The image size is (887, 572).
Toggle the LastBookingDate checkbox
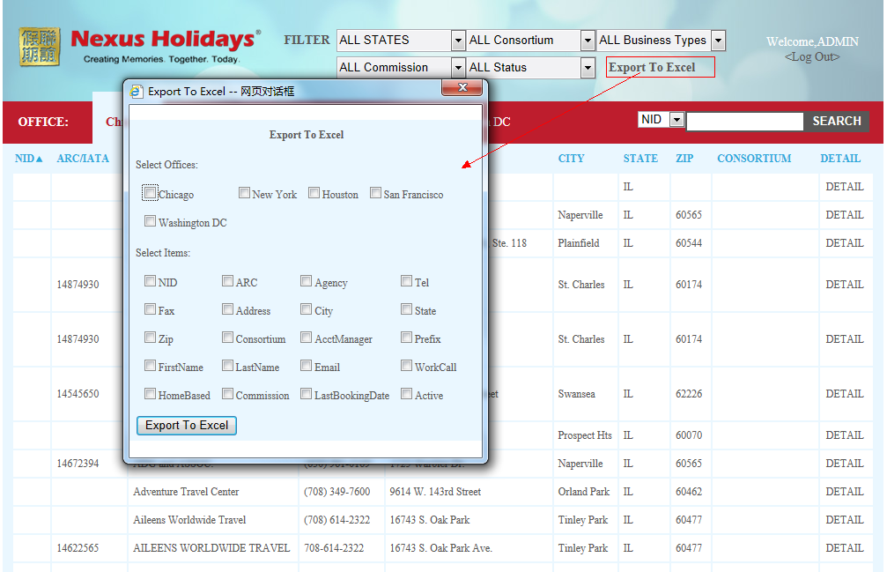[x=306, y=394]
